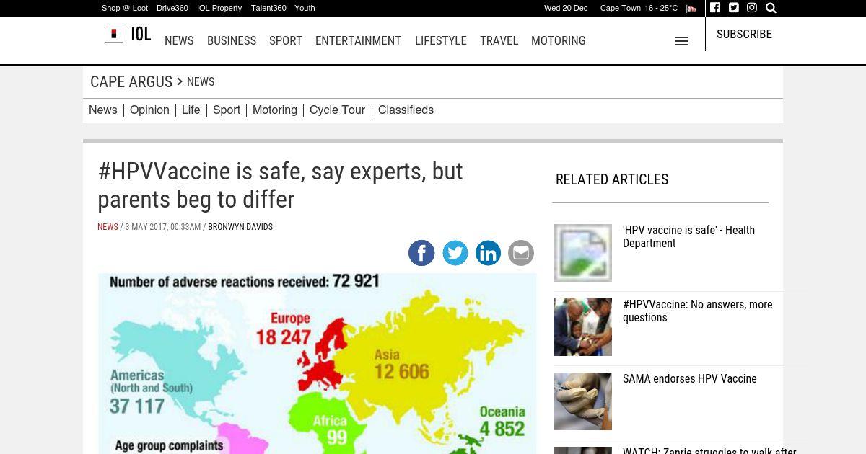Click the weather icon beside Cape Town temperature
Image resolution: width=866 pixels, height=454 pixels.
pyautogui.click(x=691, y=9)
